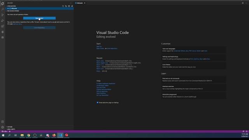Open Firefox from the taskbar
The width and height of the screenshot is (249, 140).
[x=54, y=135]
